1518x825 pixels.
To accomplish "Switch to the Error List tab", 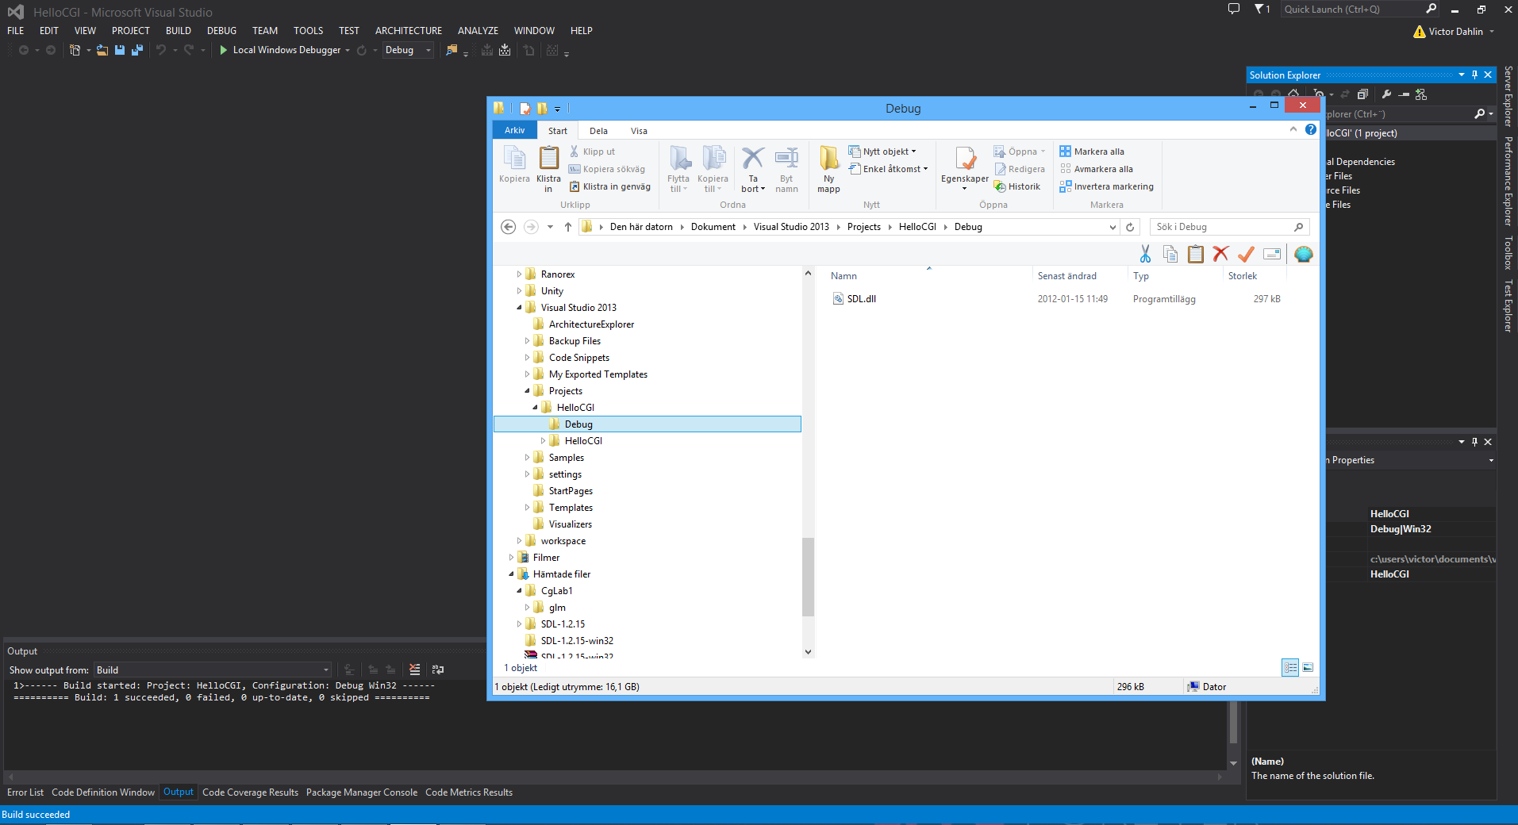I will (x=25, y=792).
